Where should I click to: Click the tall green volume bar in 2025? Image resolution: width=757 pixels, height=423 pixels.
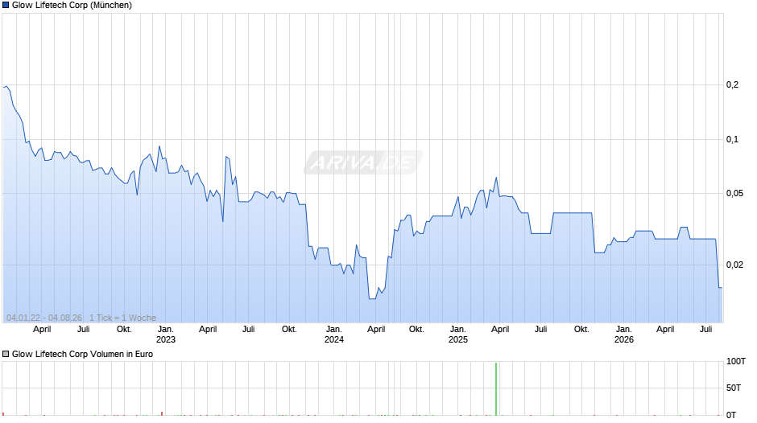[496, 388]
